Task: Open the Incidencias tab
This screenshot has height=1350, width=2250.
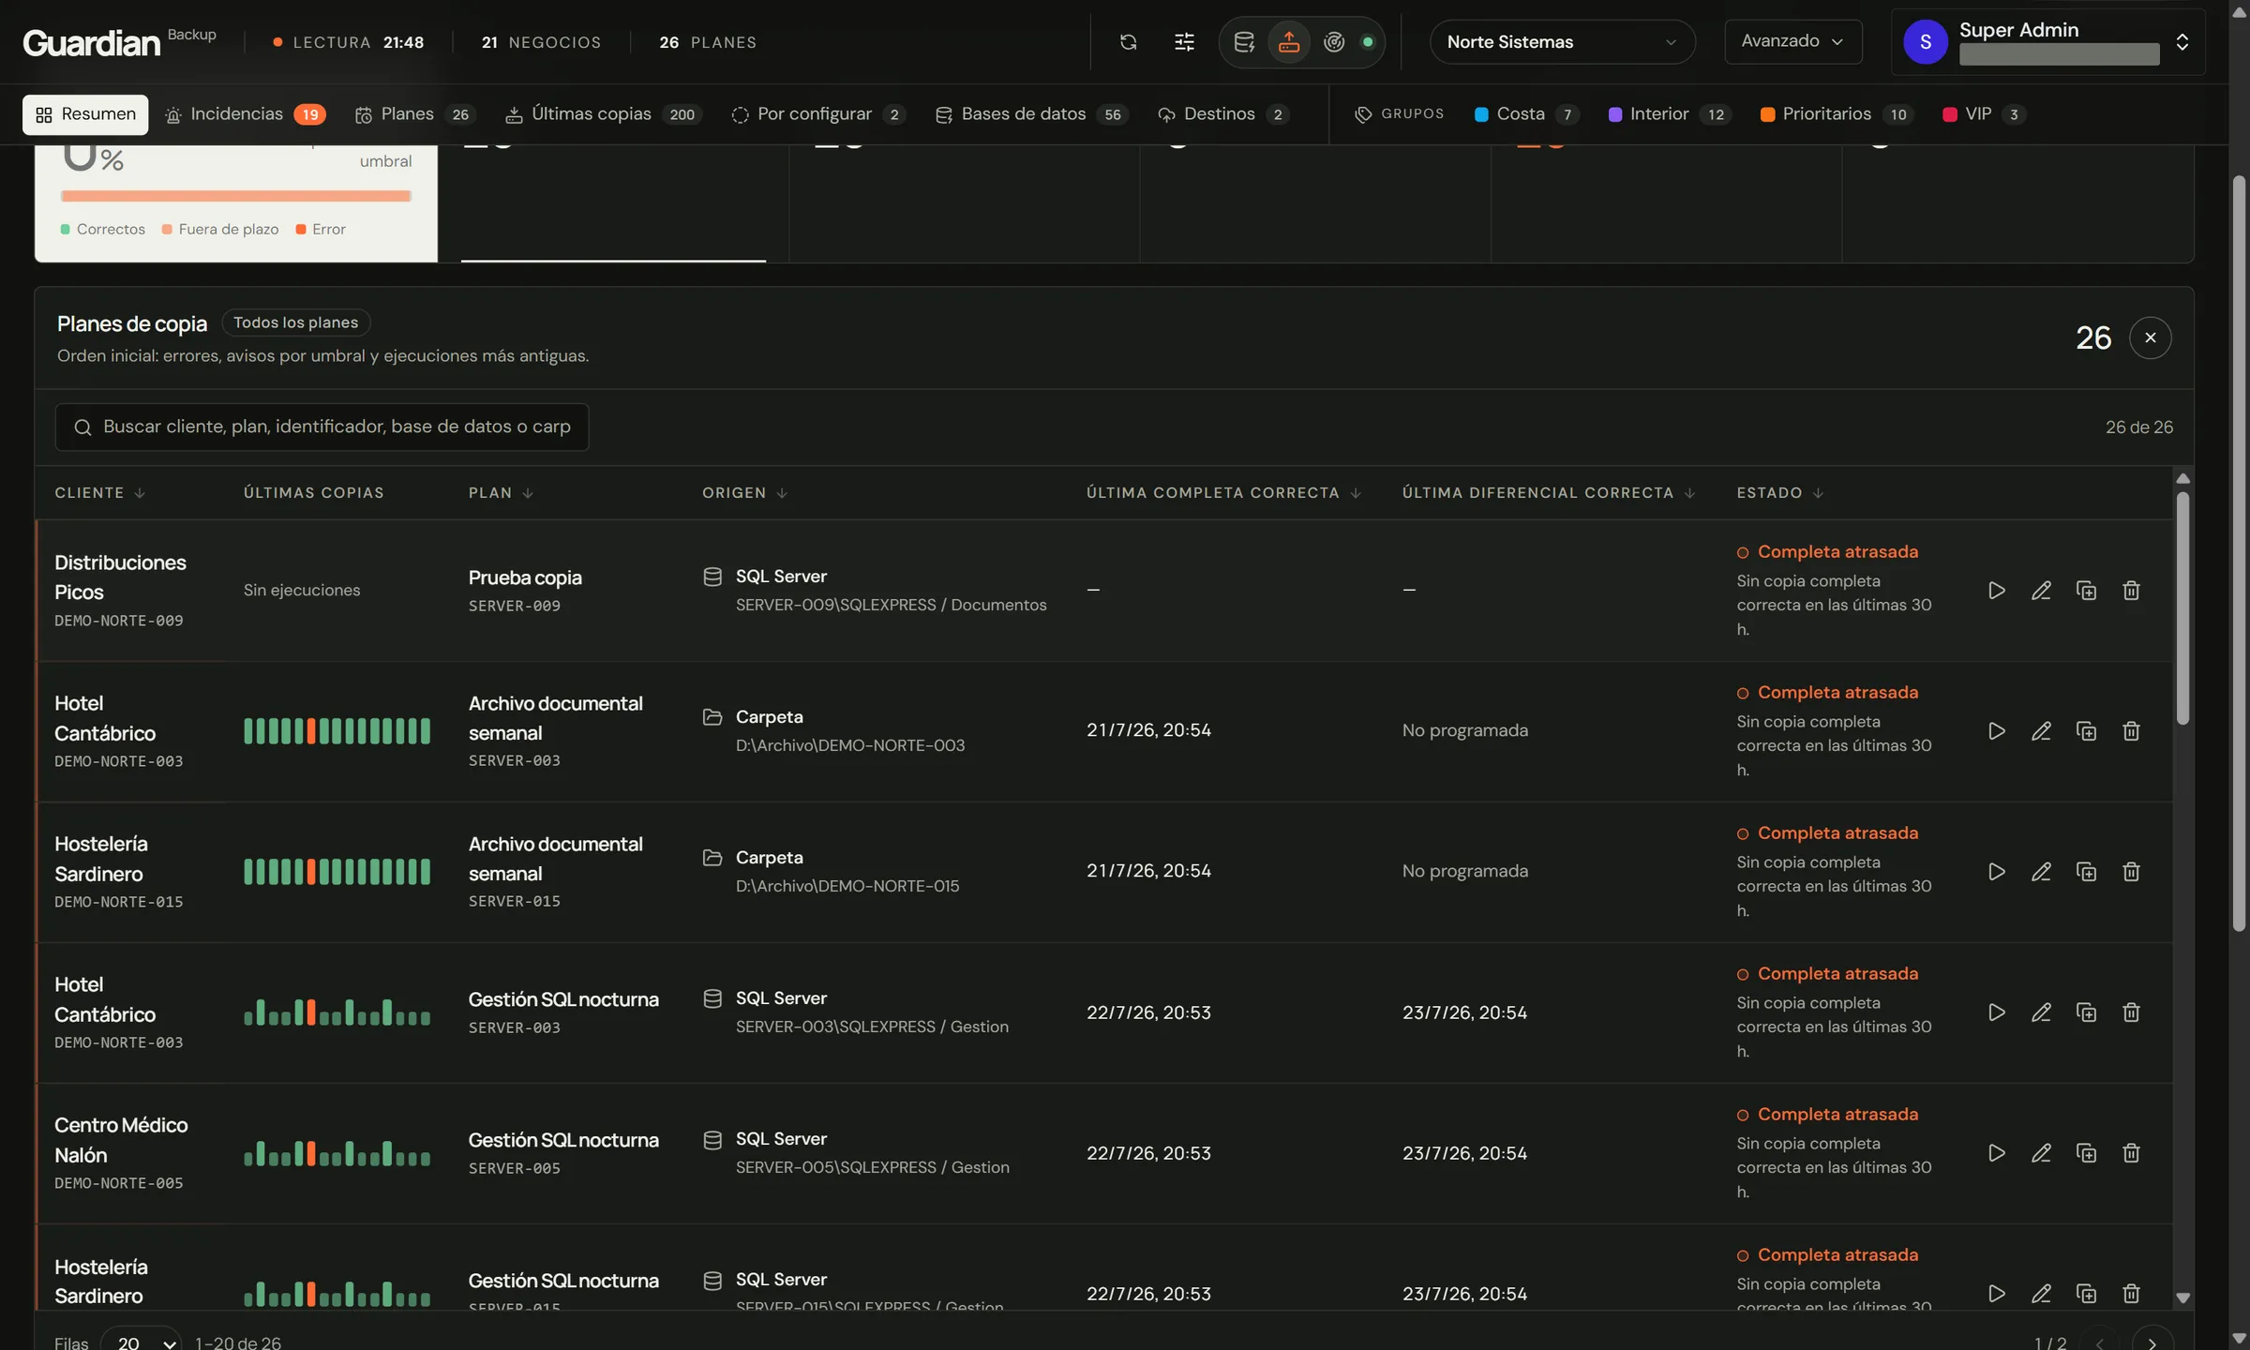Action: [x=245, y=114]
